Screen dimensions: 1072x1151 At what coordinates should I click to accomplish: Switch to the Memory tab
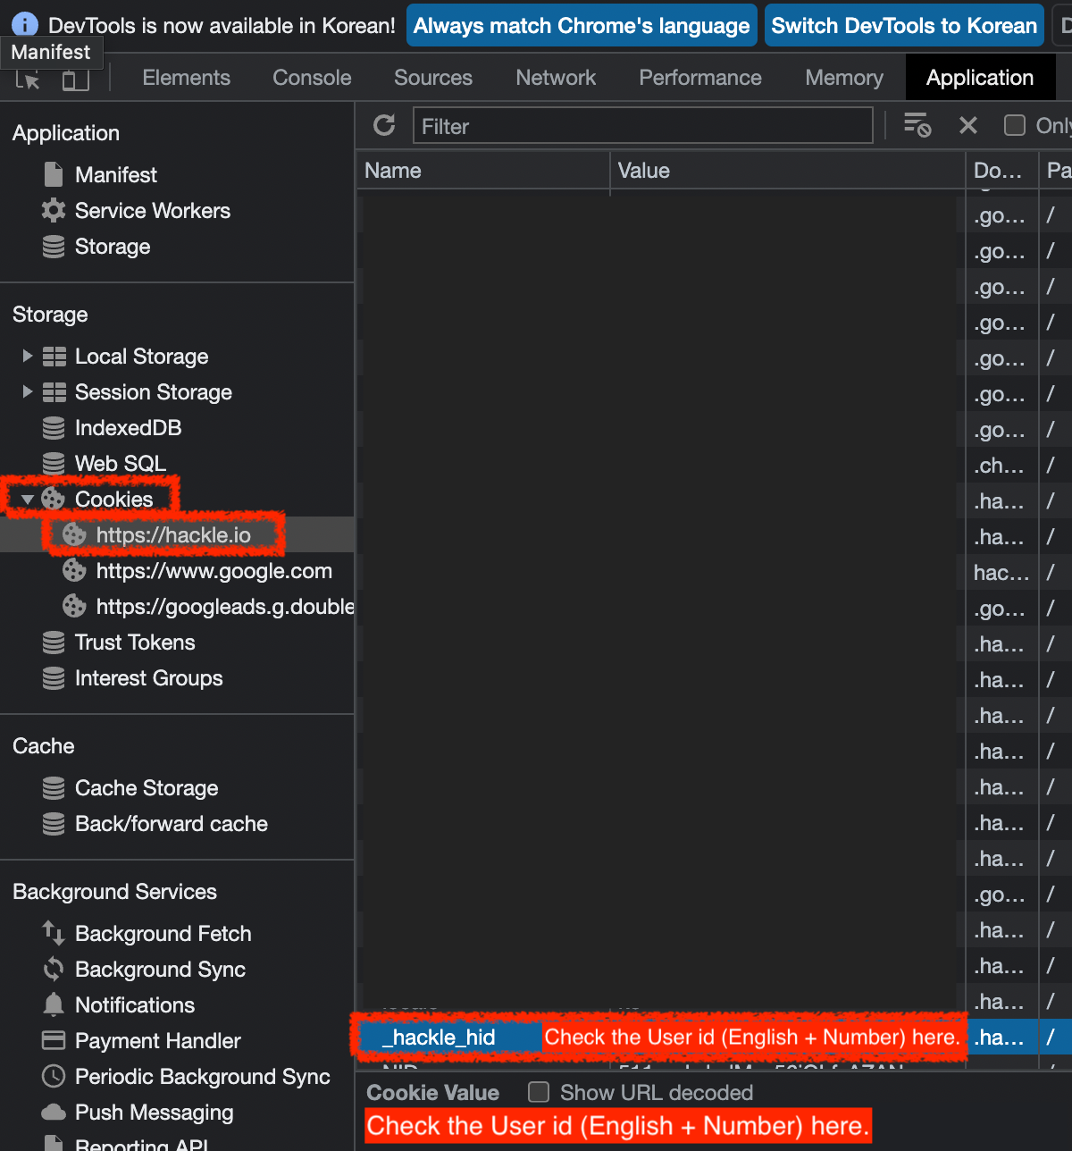click(844, 78)
